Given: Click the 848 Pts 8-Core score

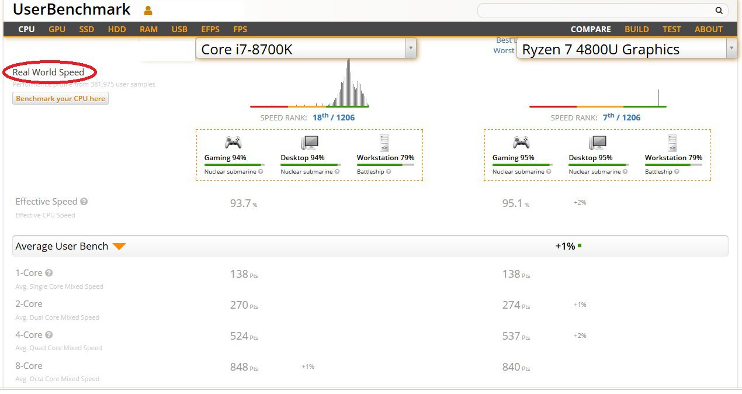Looking at the screenshot, I should (244, 367).
